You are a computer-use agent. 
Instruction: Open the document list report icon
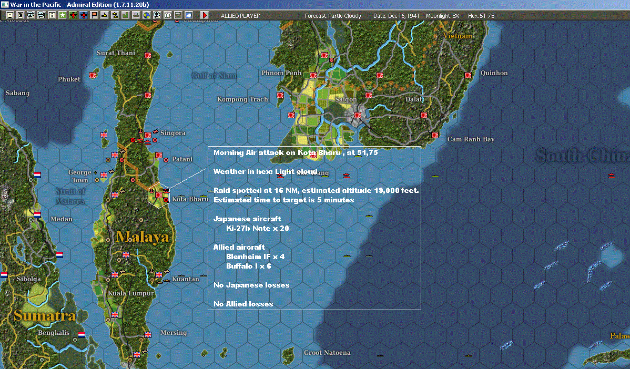click(21, 15)
